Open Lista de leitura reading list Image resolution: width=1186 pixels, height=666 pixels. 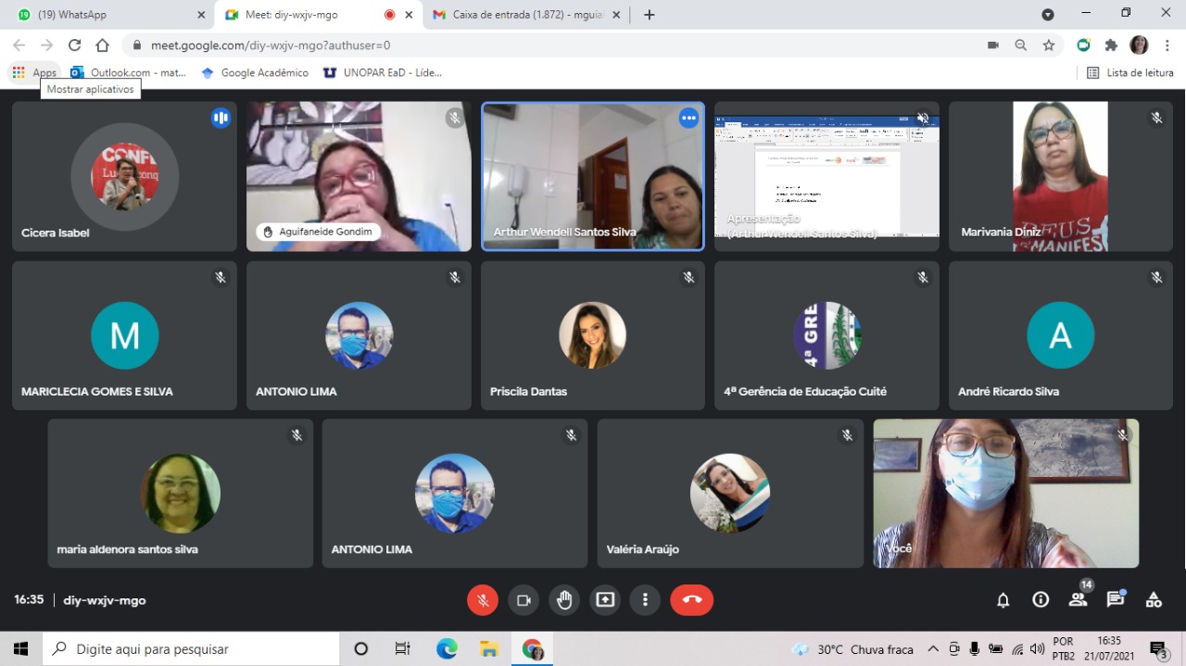click(1130, 72)
